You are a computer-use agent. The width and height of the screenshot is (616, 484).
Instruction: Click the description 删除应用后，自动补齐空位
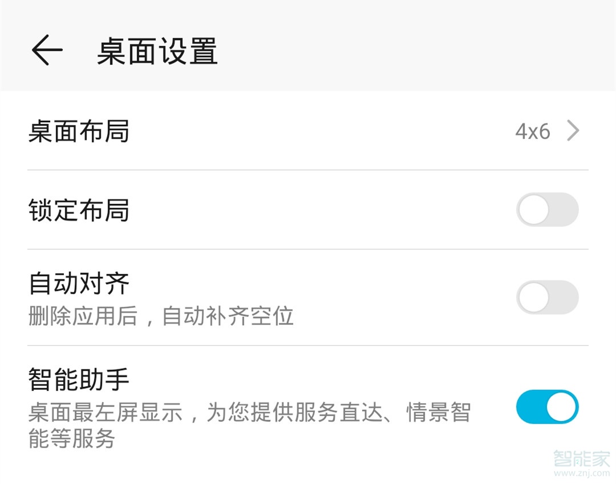(x=160, y=317)
